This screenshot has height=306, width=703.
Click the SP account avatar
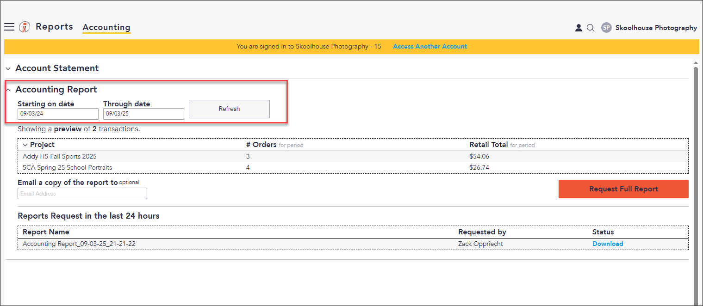[x=606, y=28]
